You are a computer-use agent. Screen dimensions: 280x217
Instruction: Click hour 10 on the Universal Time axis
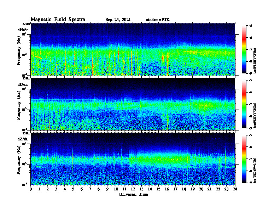(x=116, y=189)
